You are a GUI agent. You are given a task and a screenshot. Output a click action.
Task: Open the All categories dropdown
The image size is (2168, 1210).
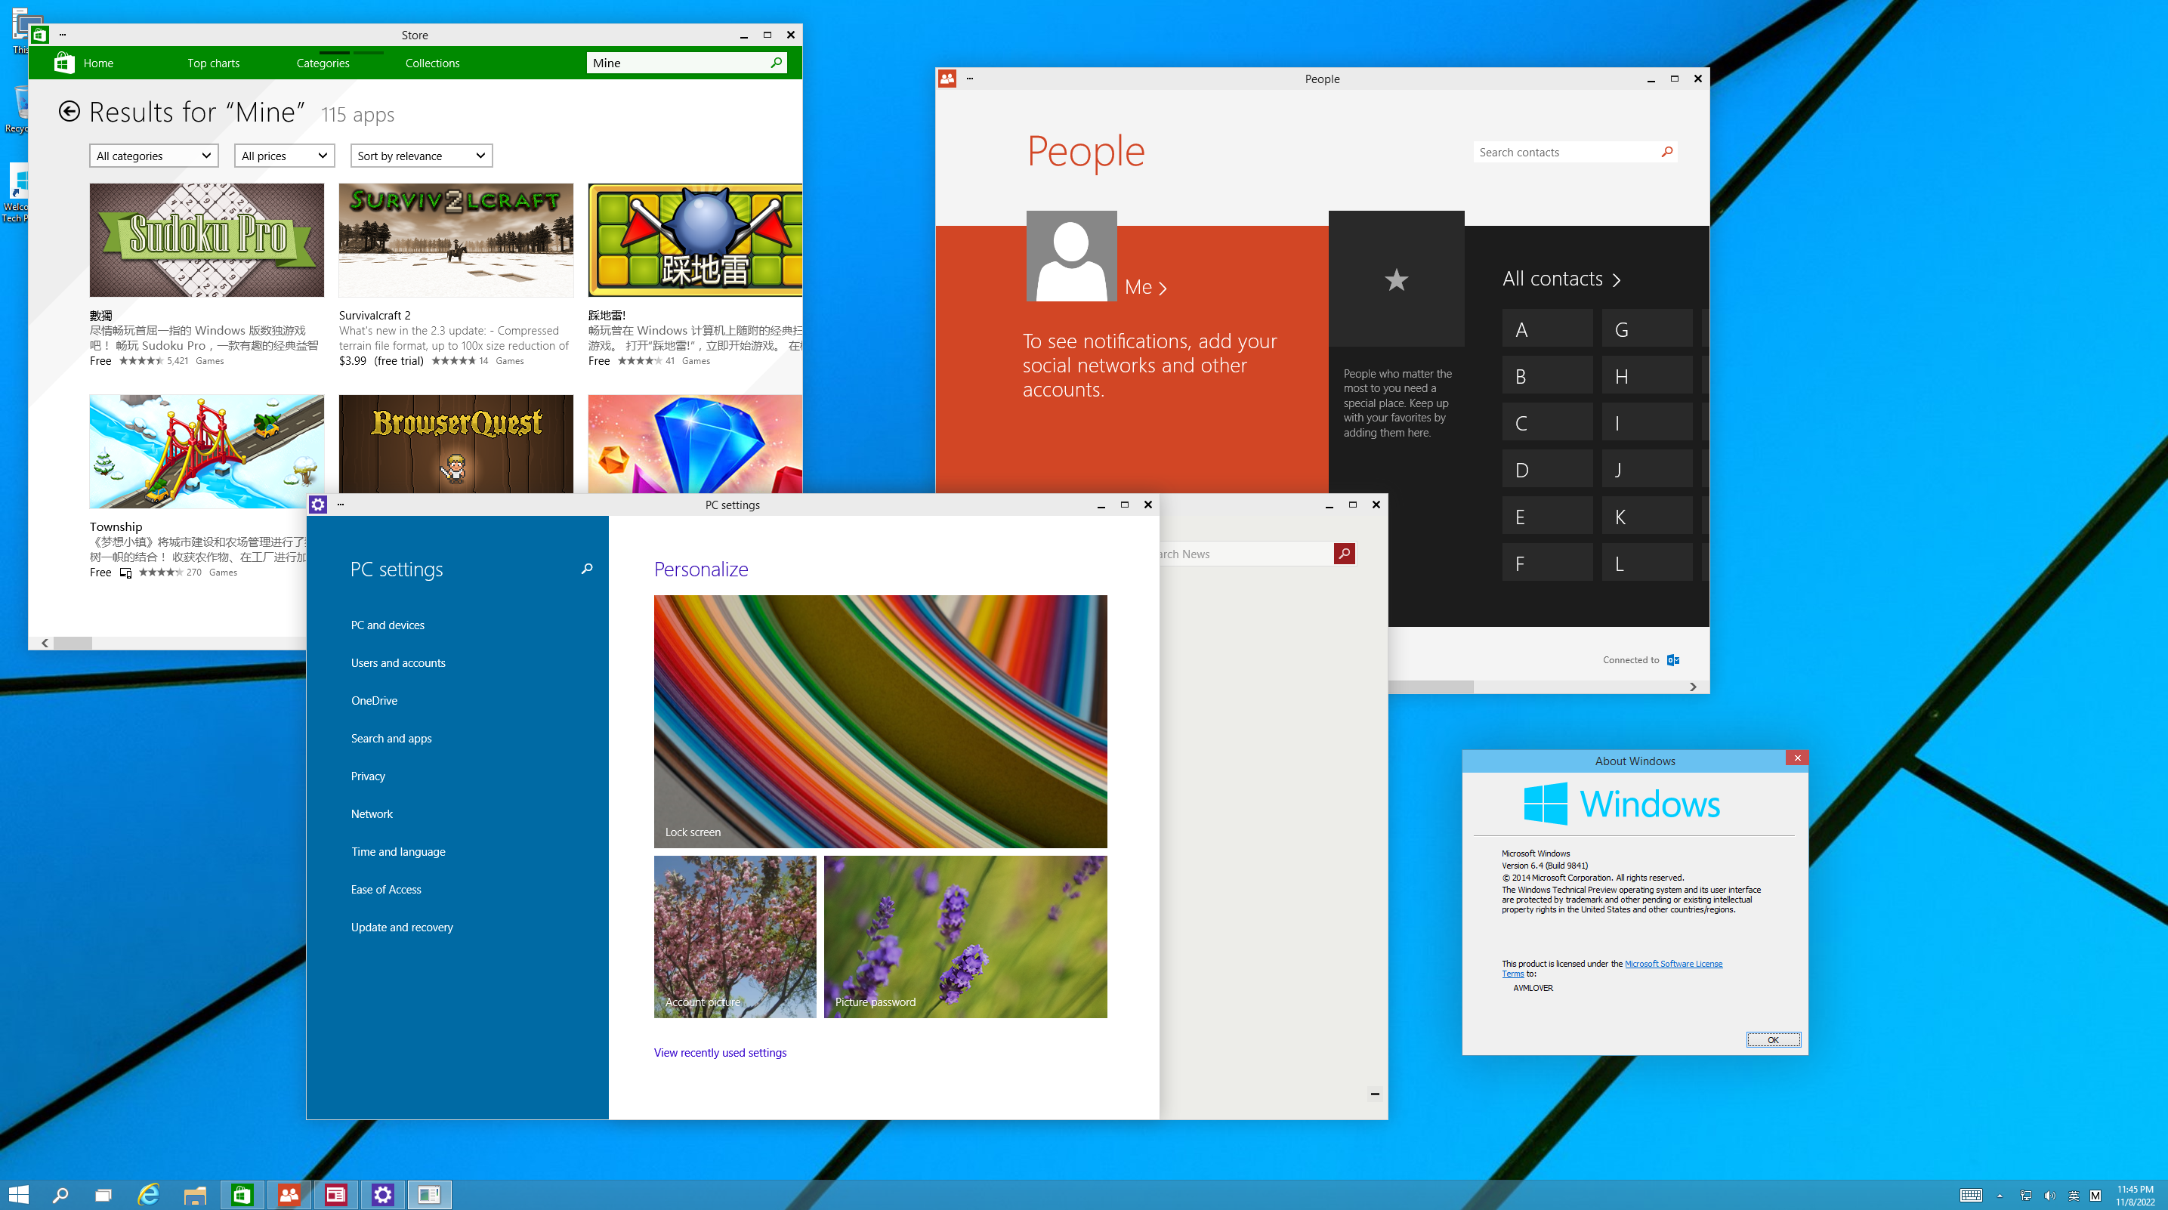154,156
